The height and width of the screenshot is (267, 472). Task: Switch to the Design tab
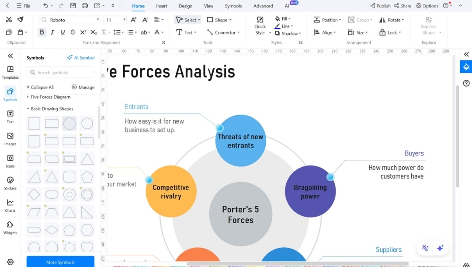[x=185, y=6]
